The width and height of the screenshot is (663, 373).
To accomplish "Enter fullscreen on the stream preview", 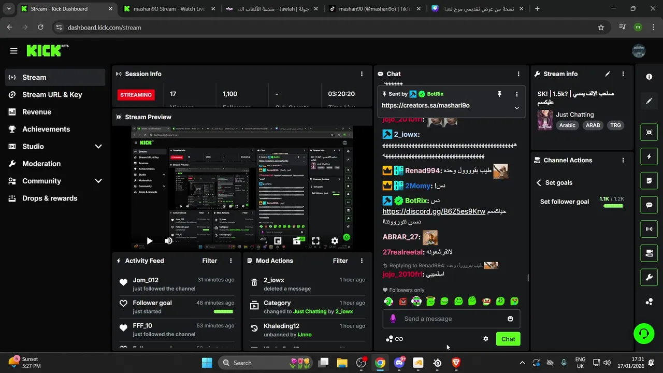I will (x=315, y=241).
